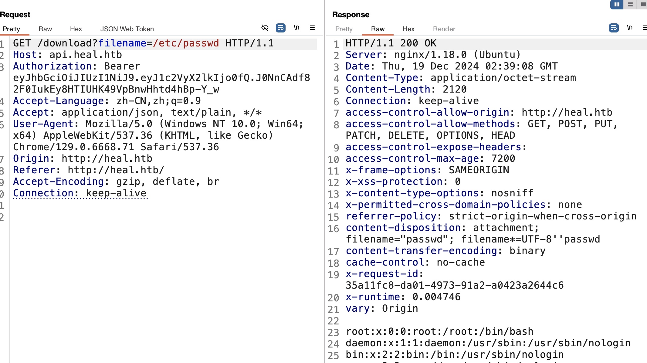Select top-bottom stacked layout icon

(630, 5)
